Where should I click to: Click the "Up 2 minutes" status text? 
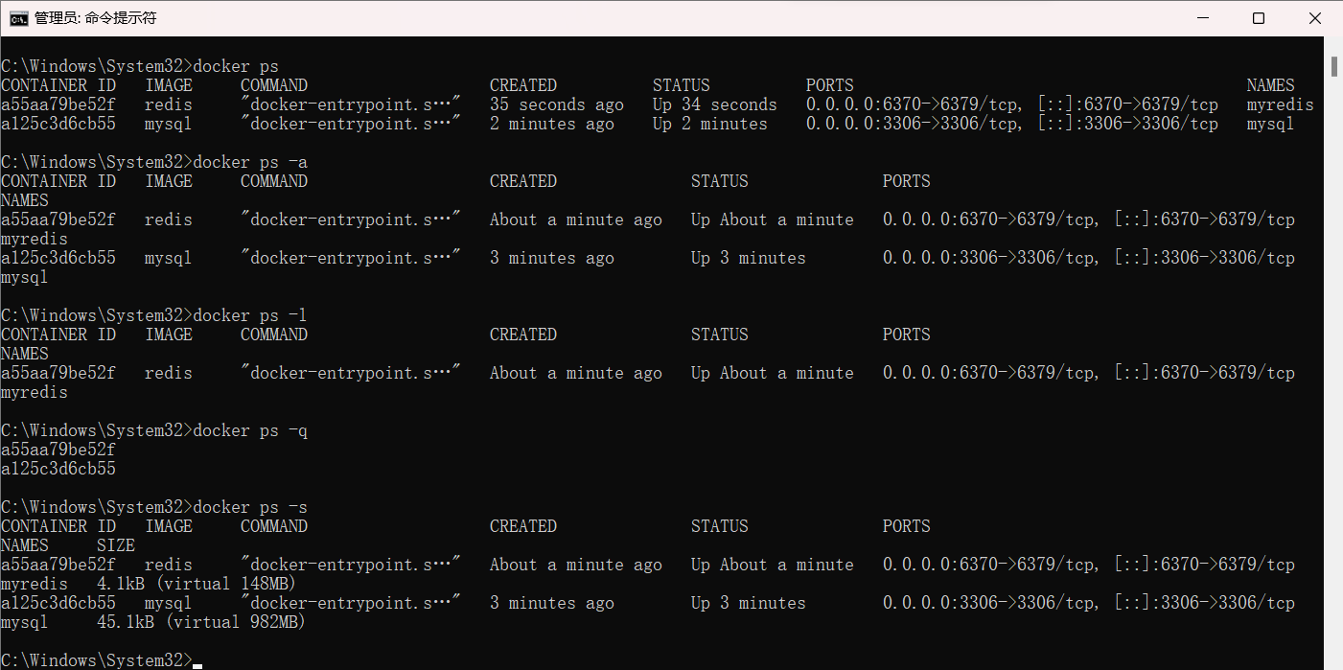click(x=709, y=124)
